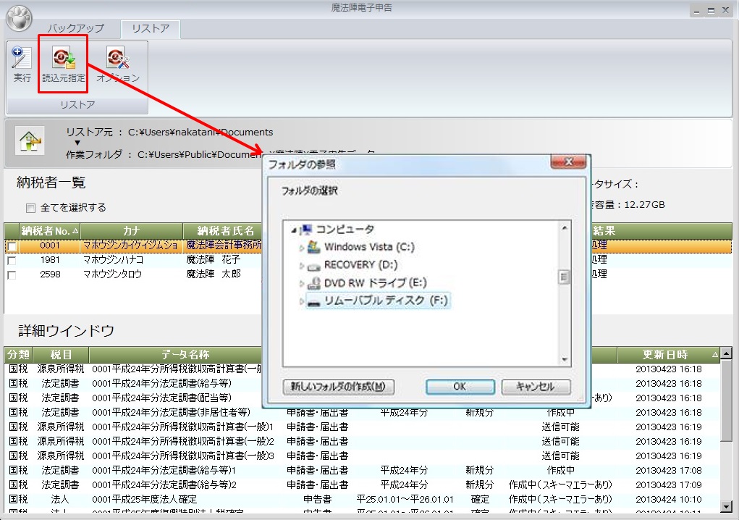Enable the 全てを選択する checkbox
Image resolution: width=739 pixels, height=520 pixels.
[30, 208]
